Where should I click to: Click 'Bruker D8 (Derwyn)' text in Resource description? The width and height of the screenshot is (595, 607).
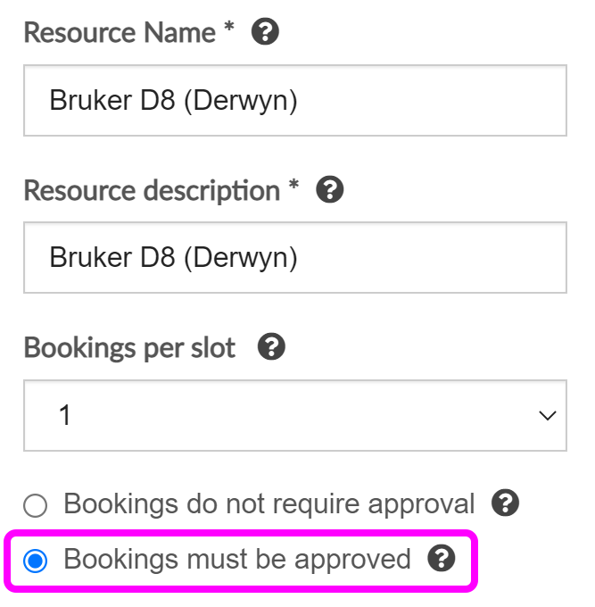pos(173,258)
